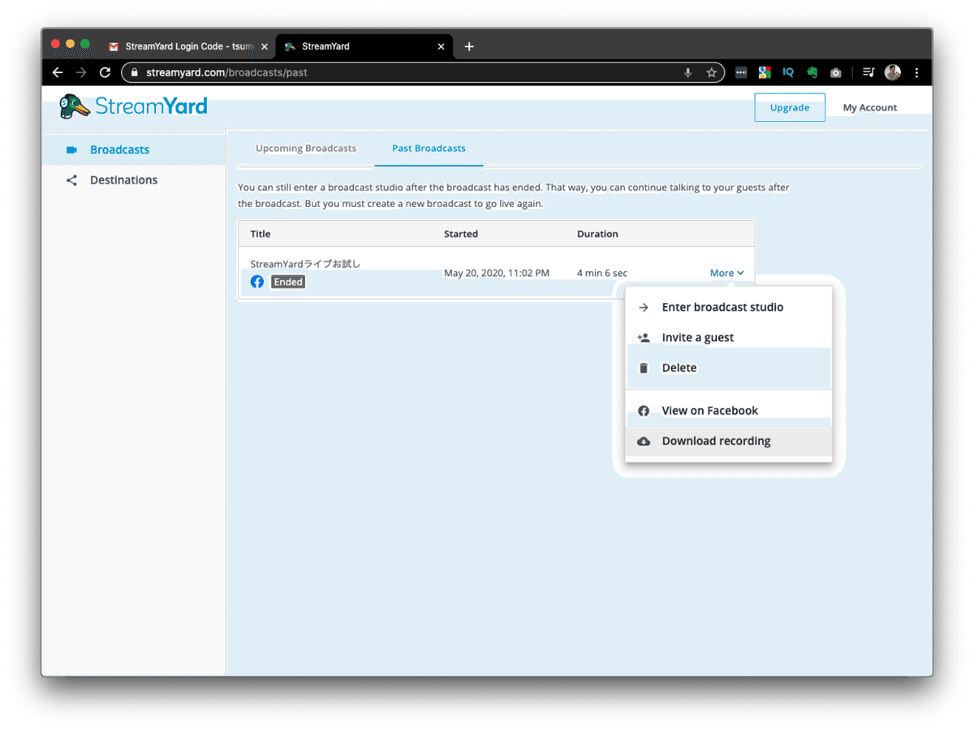Switch to the StreamYard Login Code Gmail tab
The image size is (974, 731).
click(x=189, y=46)
